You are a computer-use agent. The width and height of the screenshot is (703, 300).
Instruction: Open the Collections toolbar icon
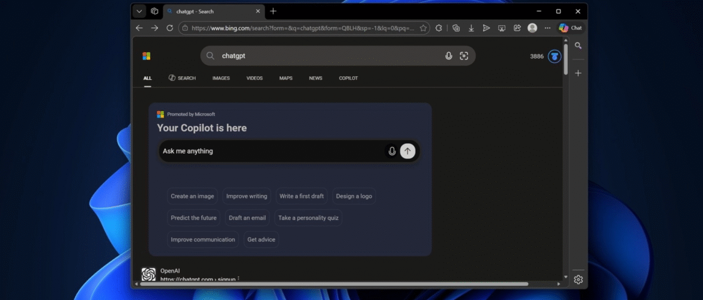456,28
